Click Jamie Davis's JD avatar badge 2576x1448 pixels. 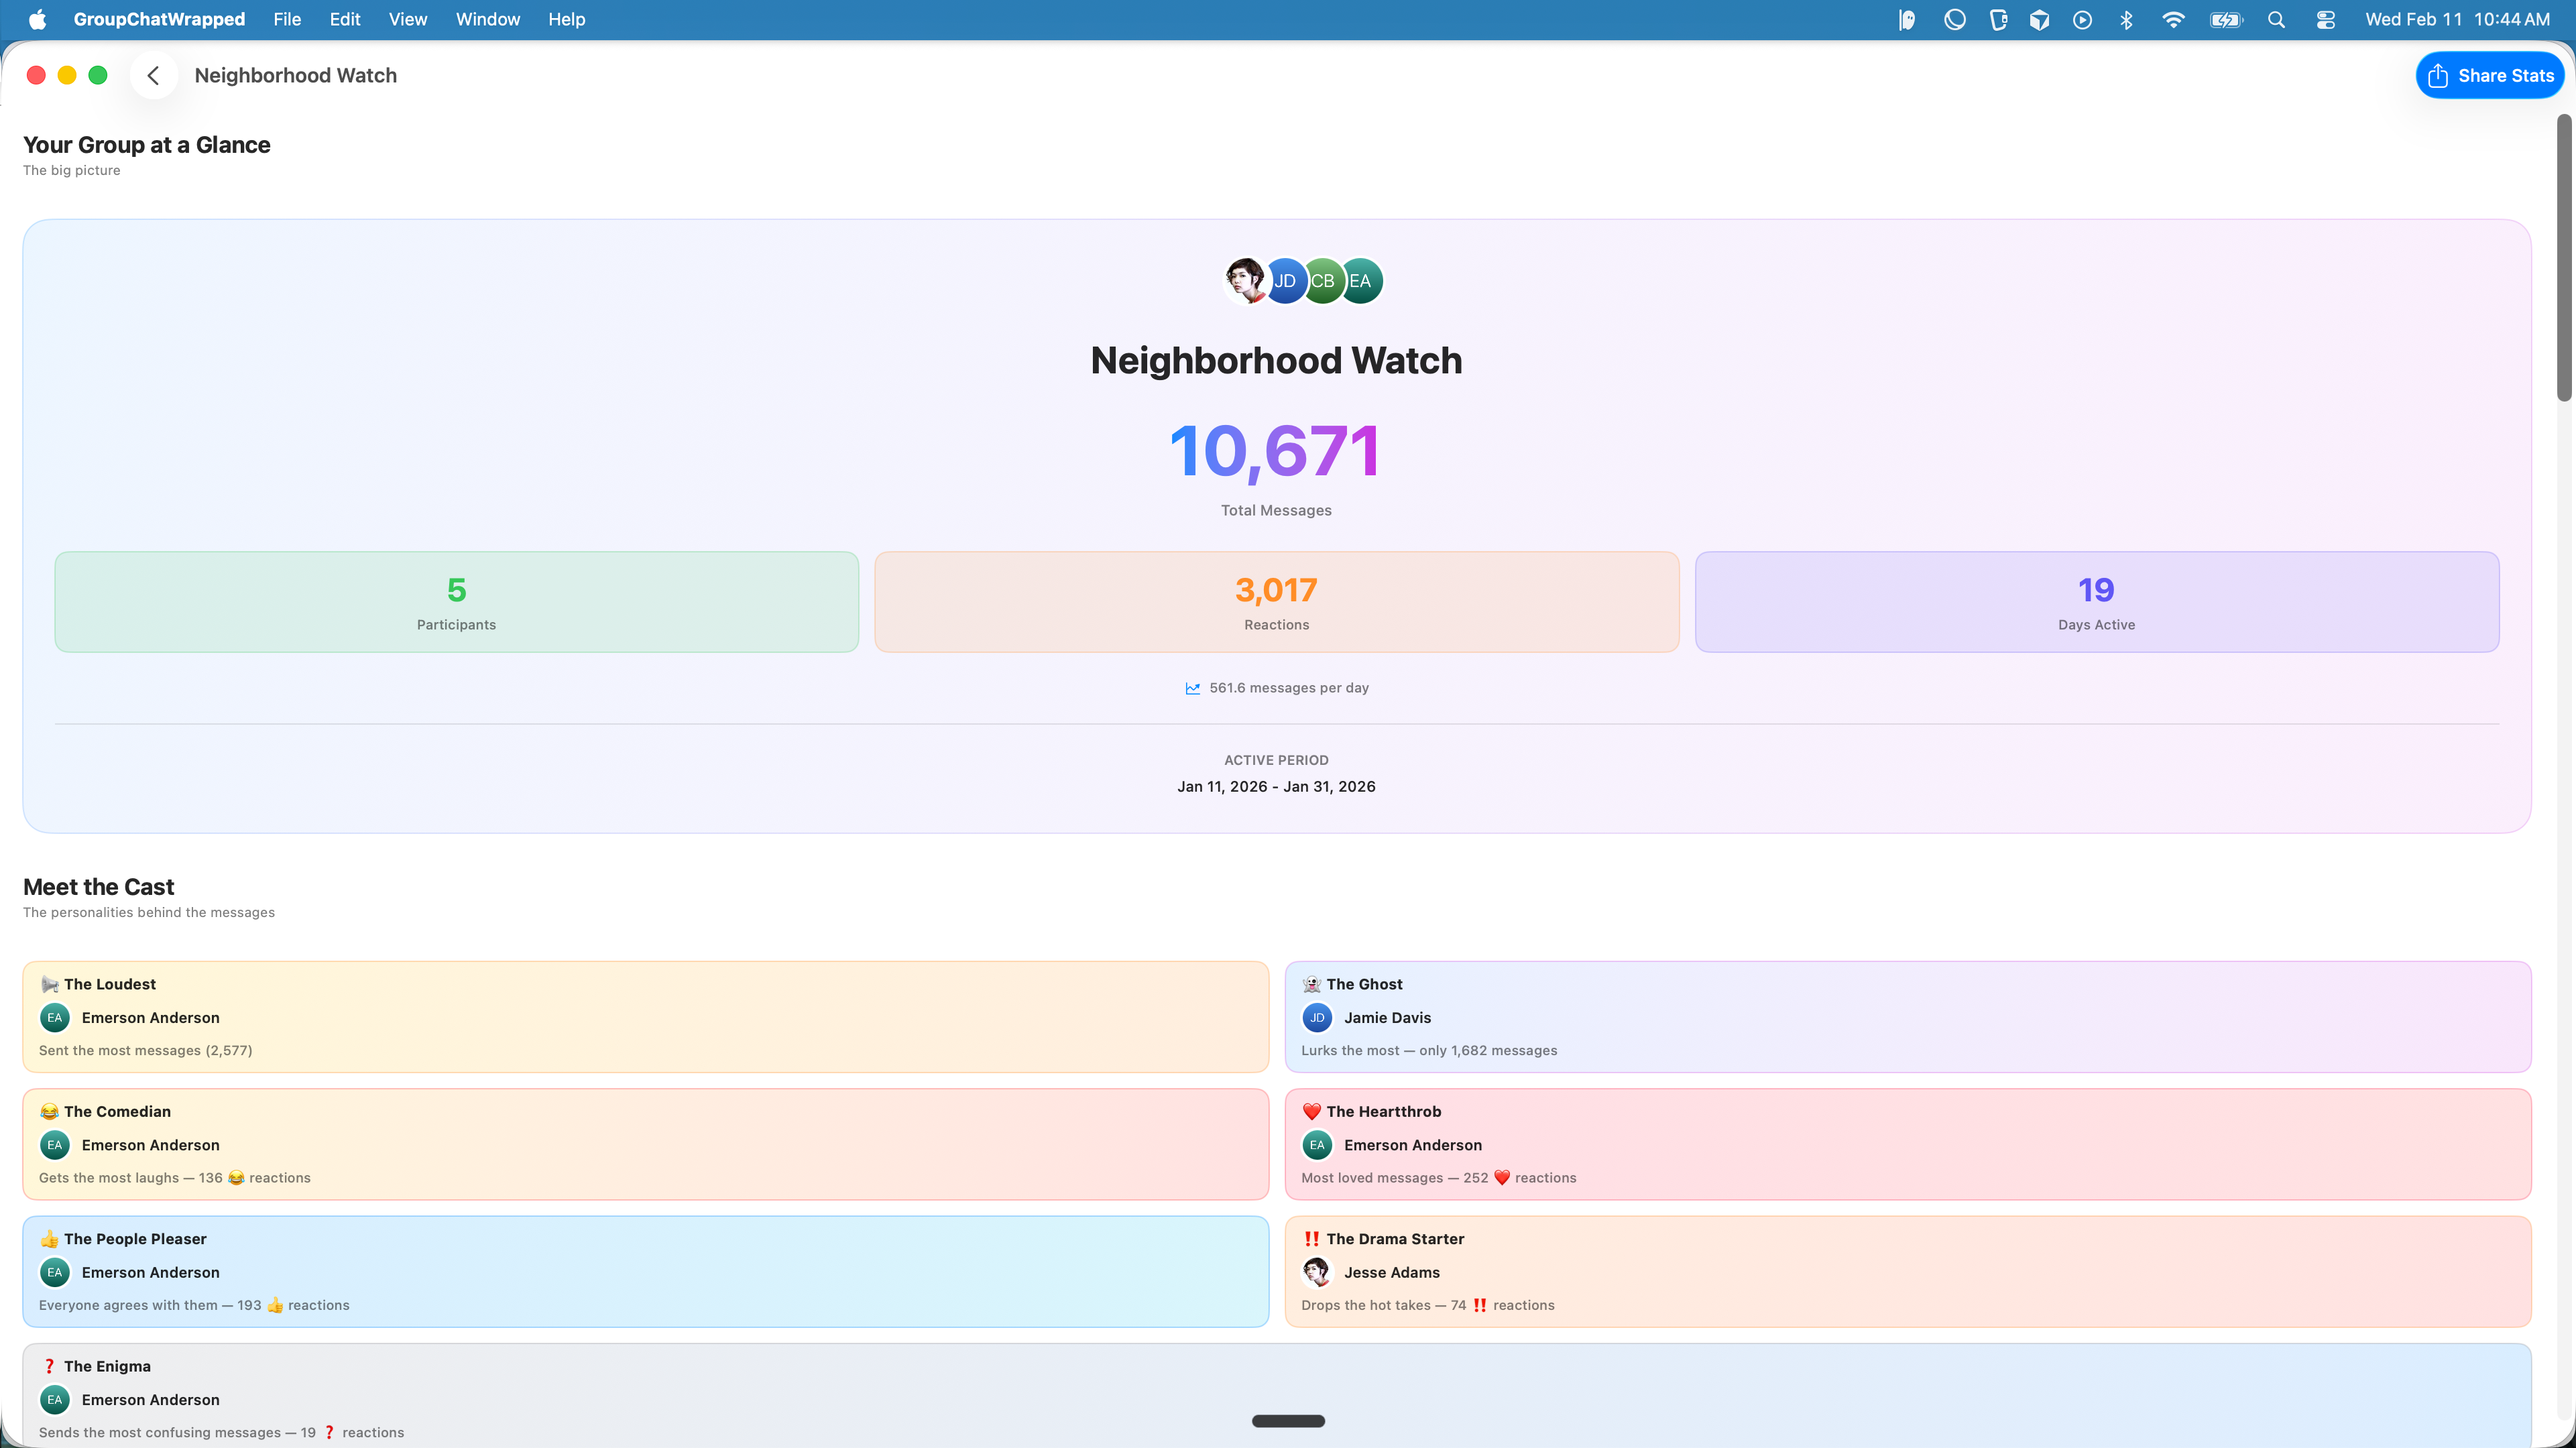click(1317, 1017)
